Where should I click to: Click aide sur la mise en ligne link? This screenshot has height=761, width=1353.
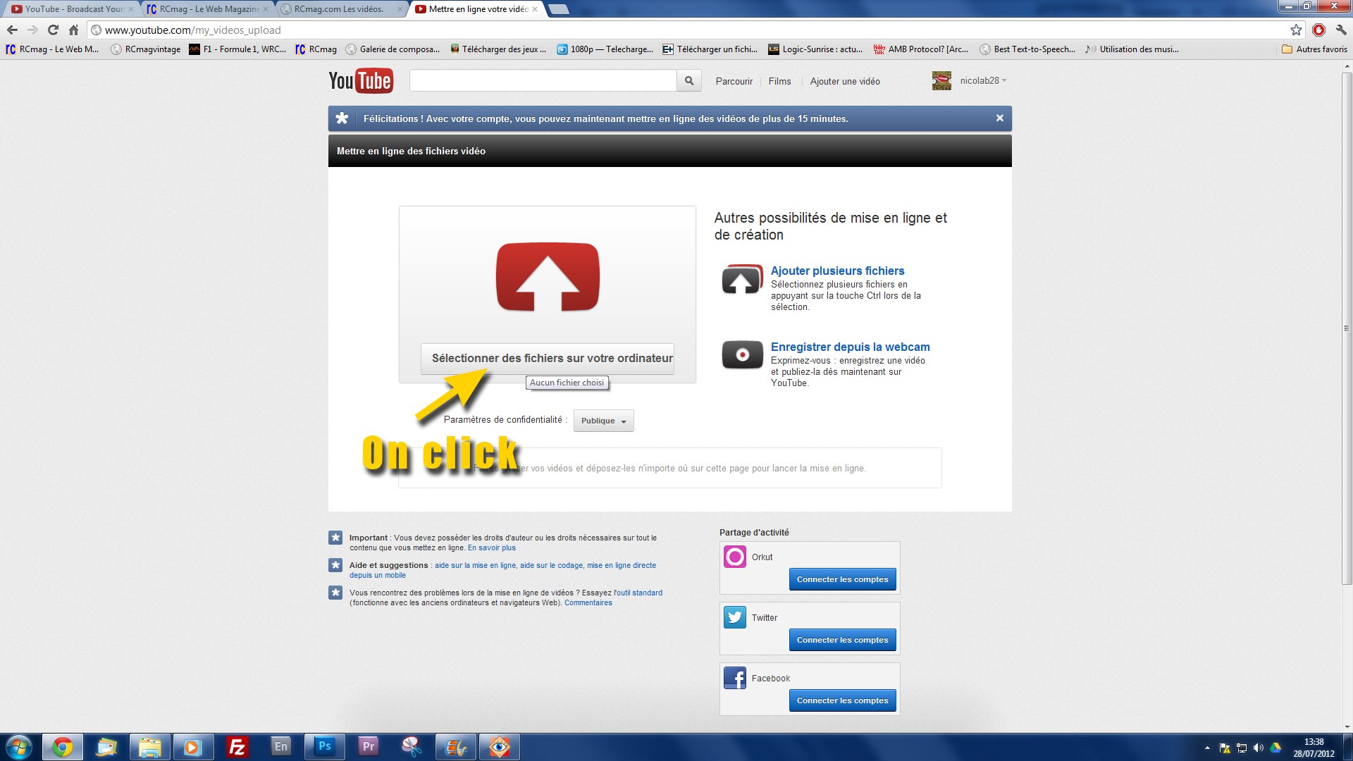pyautogui.click(x=475, y=565)
